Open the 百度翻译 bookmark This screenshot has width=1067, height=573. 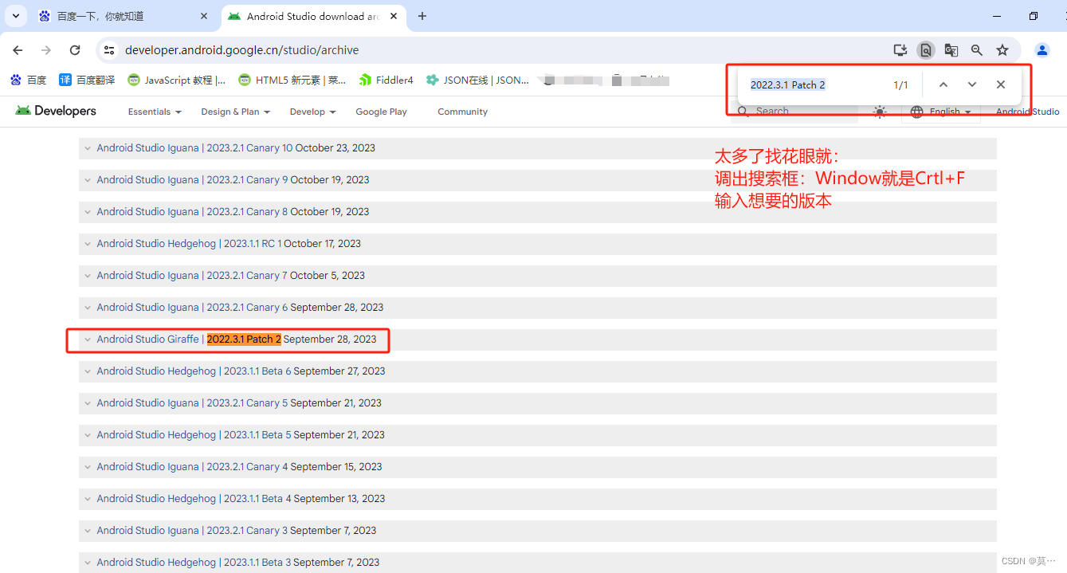click(x=87, y=80)
